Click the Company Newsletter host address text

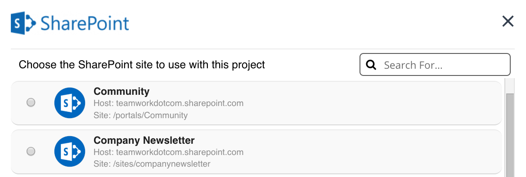click(168, 152)
